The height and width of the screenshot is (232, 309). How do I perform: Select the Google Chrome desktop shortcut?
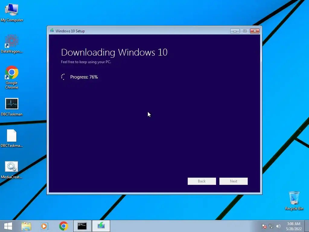[12, 77]
